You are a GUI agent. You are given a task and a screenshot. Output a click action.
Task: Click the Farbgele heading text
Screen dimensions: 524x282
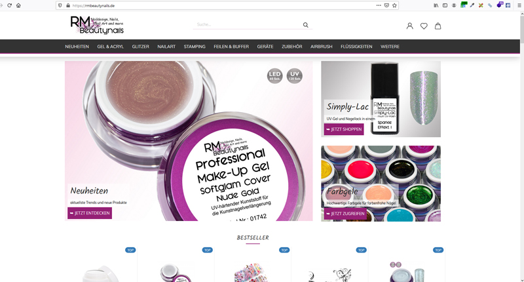(342, 191)
